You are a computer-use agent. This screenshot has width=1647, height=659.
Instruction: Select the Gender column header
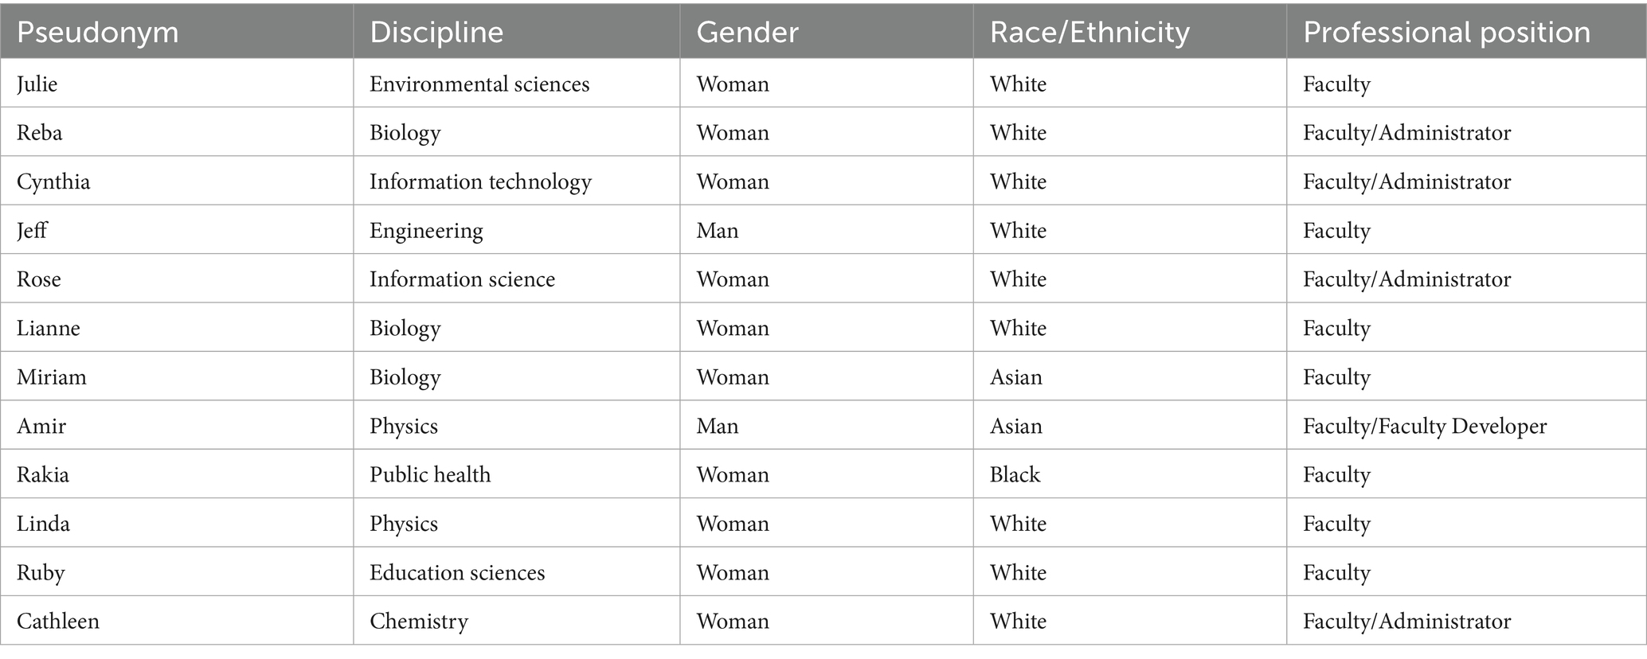coord(827,32)
